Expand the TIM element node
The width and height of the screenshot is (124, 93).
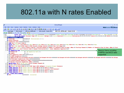click(x=6, y=46)
